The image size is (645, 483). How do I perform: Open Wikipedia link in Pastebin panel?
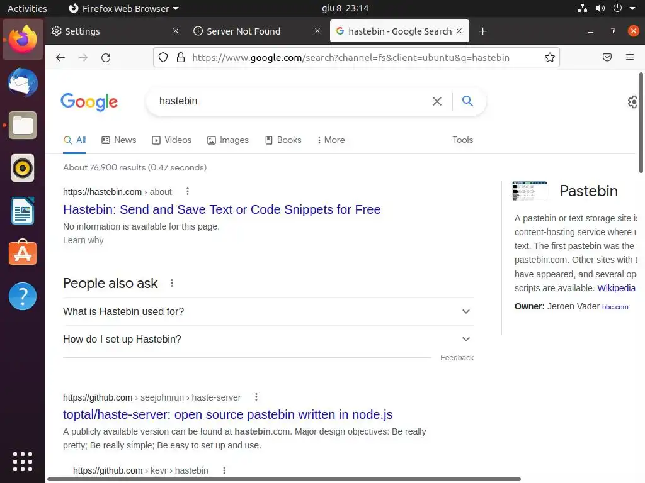coord(616,288)
